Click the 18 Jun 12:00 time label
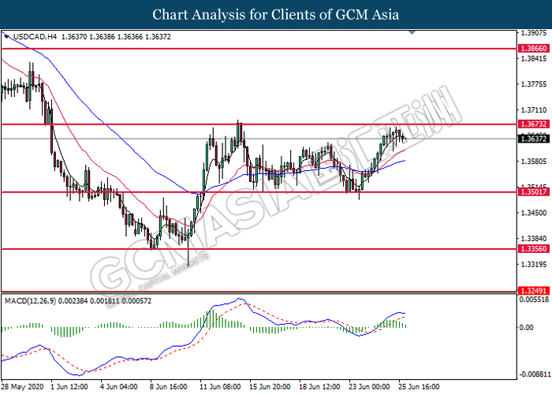 point(319,387)
